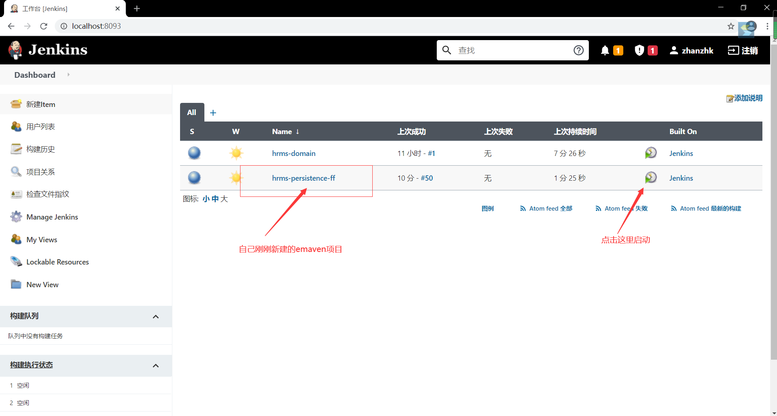The width and height of the screenshot is (777, 416).
Task: Click the 构建历史 notepad icon
Action: click(16, 149)
